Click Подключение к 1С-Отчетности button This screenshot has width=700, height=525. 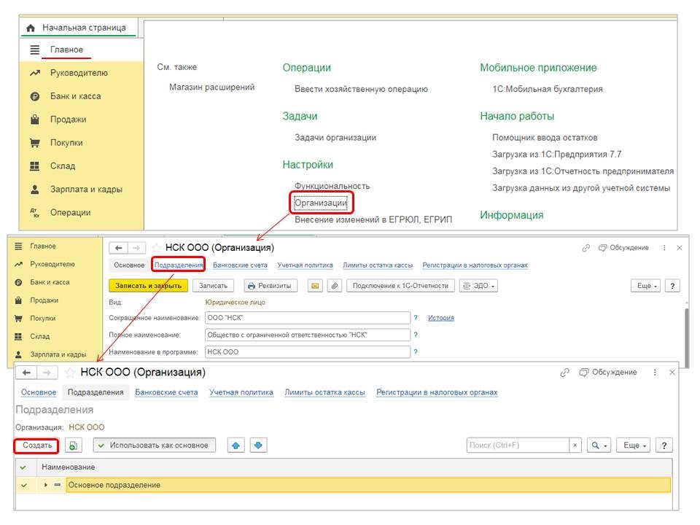400,286
